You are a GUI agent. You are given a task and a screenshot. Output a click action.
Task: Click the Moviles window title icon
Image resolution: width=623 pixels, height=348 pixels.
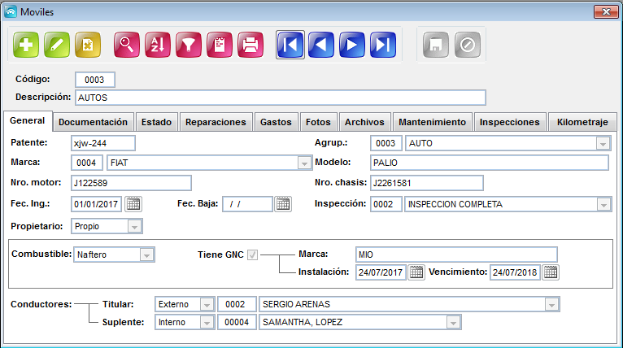click(11, 12)
